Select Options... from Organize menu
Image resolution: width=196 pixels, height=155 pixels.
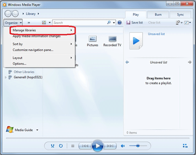click(x=42, y=64)
